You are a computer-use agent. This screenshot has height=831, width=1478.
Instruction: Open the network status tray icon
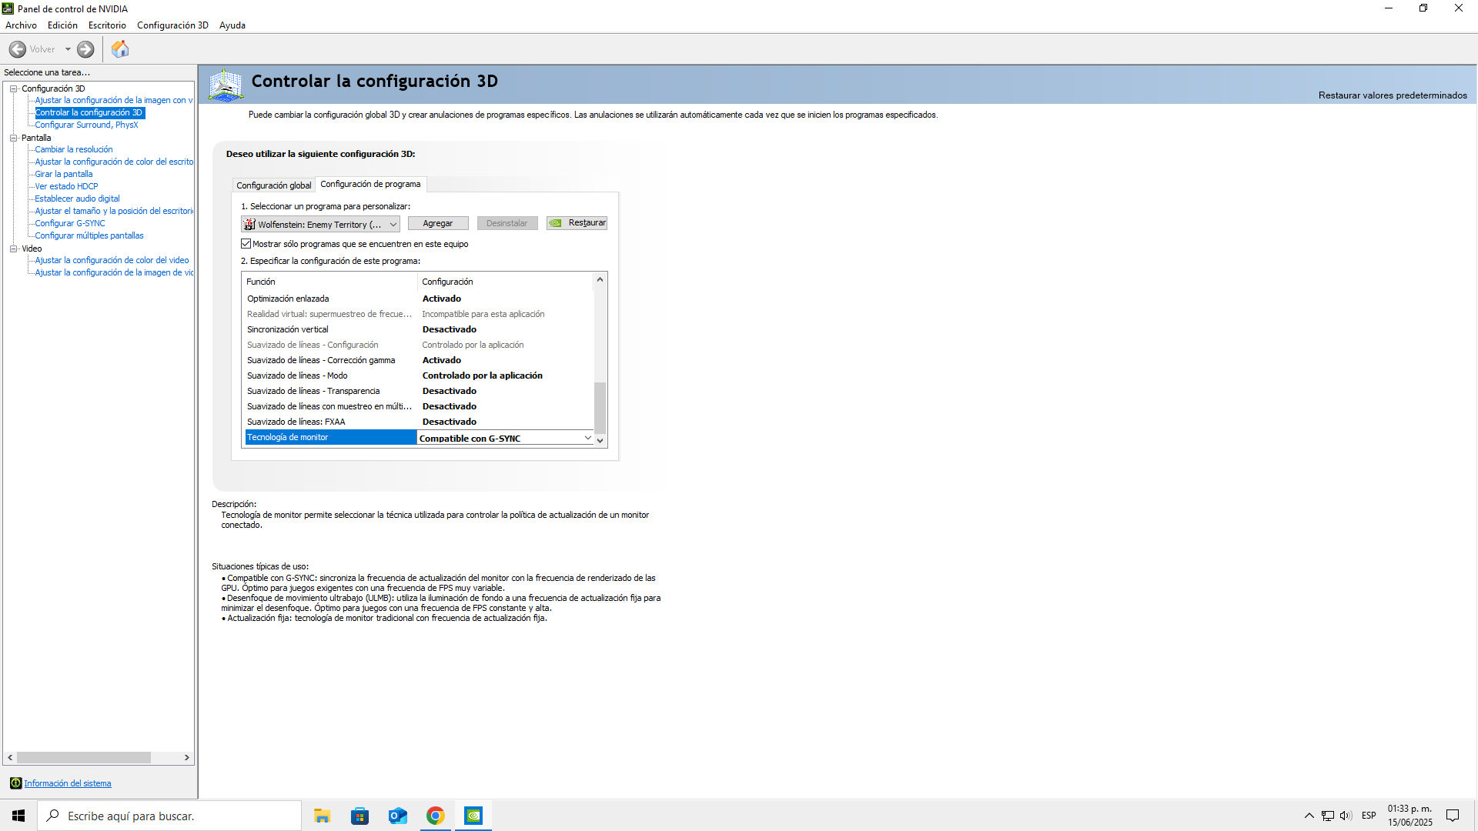pyautogui.click(x=1328, y=816)
